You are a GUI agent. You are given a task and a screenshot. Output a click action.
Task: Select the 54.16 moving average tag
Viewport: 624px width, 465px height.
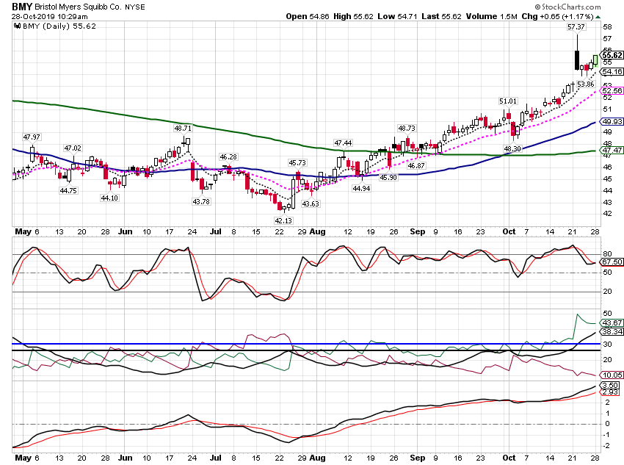[x=612, y=72]
